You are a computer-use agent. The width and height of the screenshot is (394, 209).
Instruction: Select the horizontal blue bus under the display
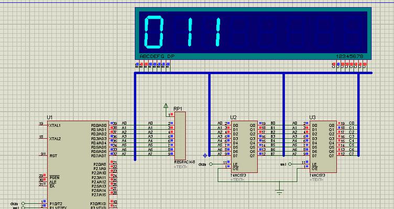click(x=253, y=73)
